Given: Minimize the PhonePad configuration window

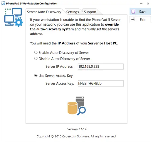Looking at the screenshot, I should tap(141, 4).
